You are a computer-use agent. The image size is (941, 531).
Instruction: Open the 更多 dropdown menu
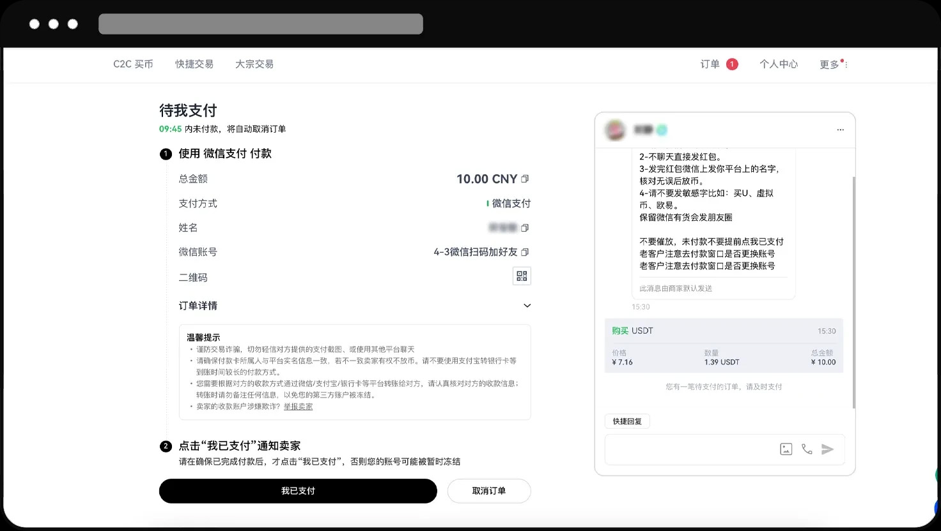[828, 64]
